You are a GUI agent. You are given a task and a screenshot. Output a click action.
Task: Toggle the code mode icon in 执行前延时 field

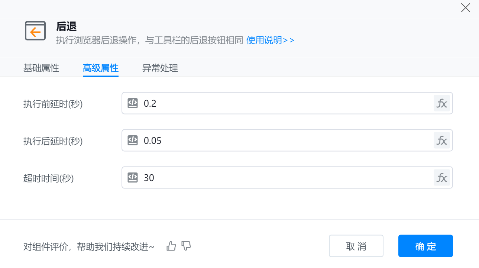point(133,103)
